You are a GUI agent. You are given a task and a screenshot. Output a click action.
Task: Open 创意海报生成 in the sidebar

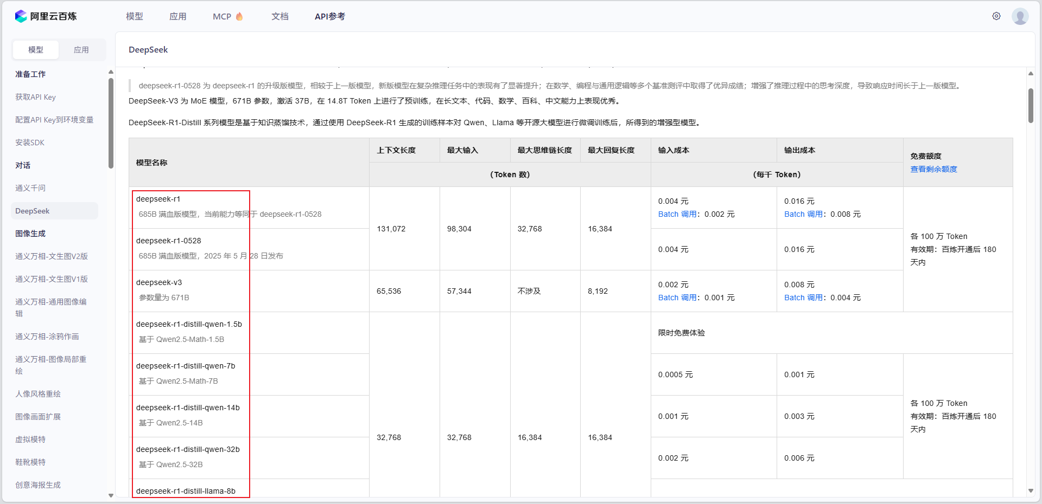click(x=38, y=484)
